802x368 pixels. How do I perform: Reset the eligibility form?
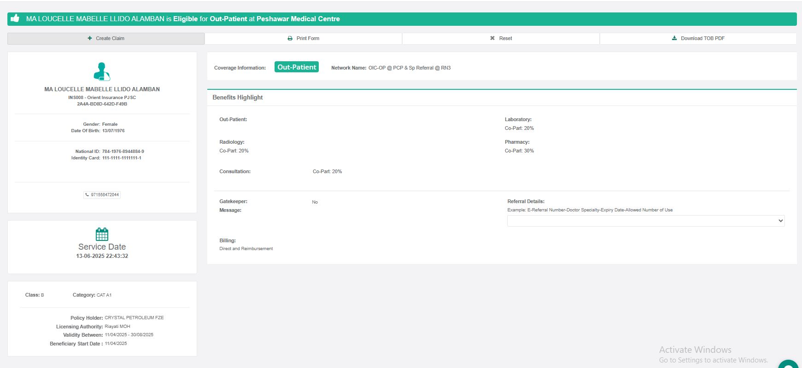coord(501,38)
